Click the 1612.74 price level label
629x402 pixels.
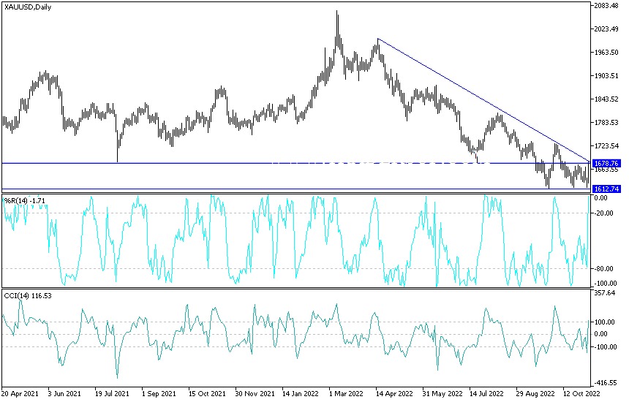click(606, 189)
